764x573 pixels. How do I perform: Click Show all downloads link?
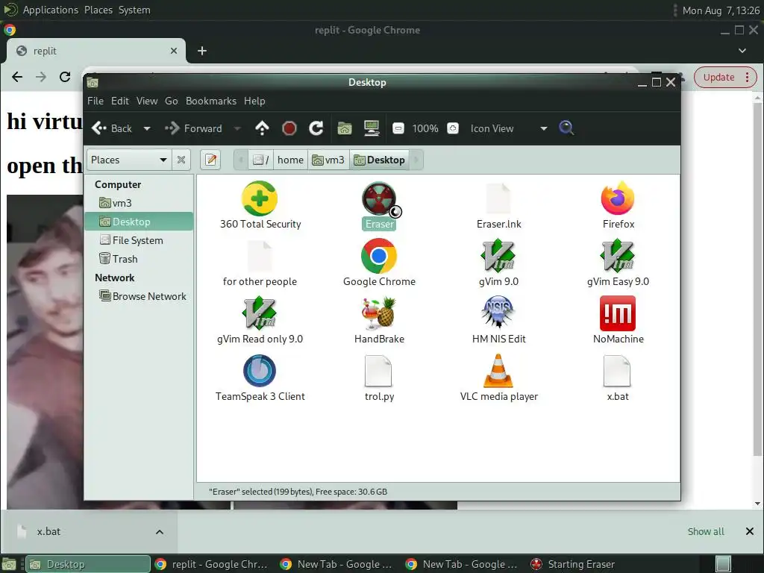click(706, 531)
